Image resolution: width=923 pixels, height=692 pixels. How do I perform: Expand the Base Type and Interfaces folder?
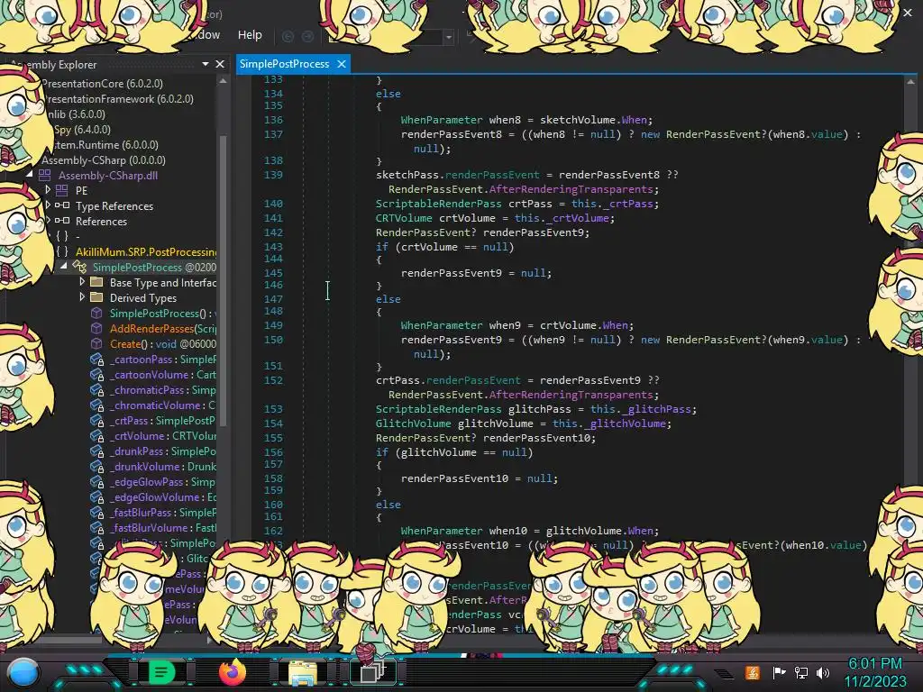(82, 282)
